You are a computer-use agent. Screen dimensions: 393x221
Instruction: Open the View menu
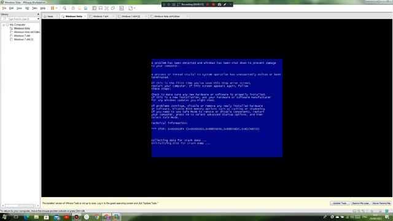(x=19, y=8)
